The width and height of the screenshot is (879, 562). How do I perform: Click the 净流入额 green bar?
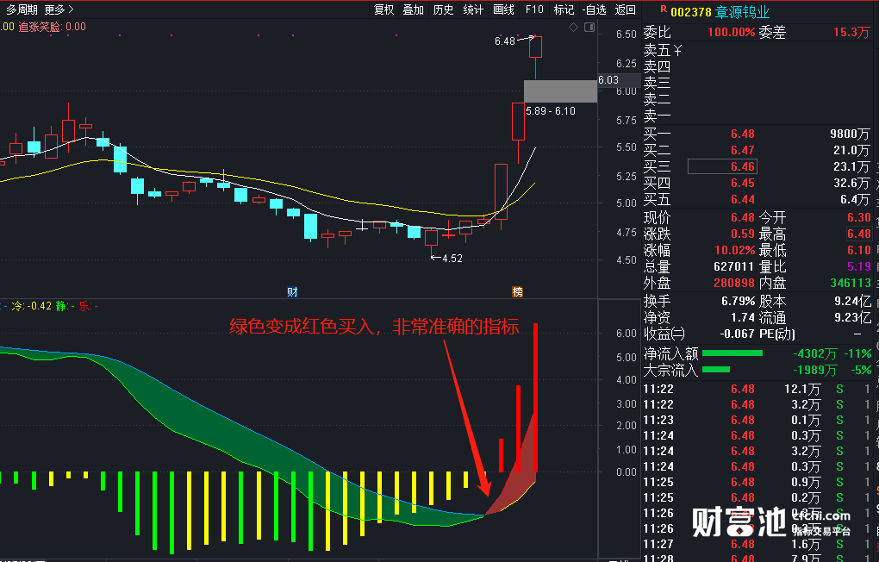(732, 353)
